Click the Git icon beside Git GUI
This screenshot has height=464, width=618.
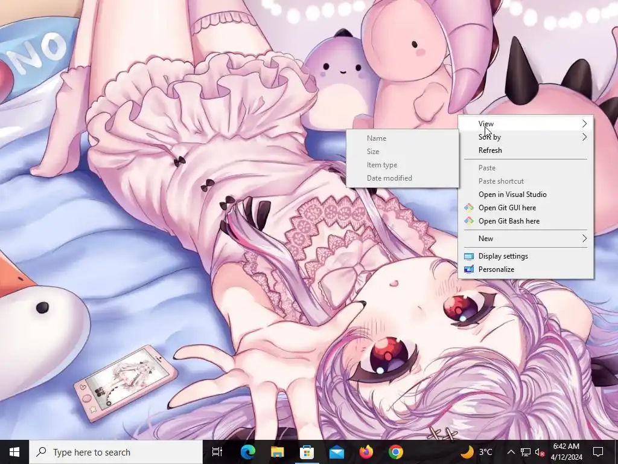pyautogui.click(x=468, y=208)
